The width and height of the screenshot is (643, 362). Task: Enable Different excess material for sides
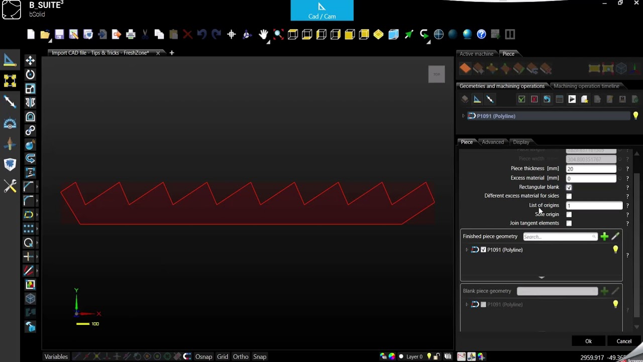tap(569, 196)
